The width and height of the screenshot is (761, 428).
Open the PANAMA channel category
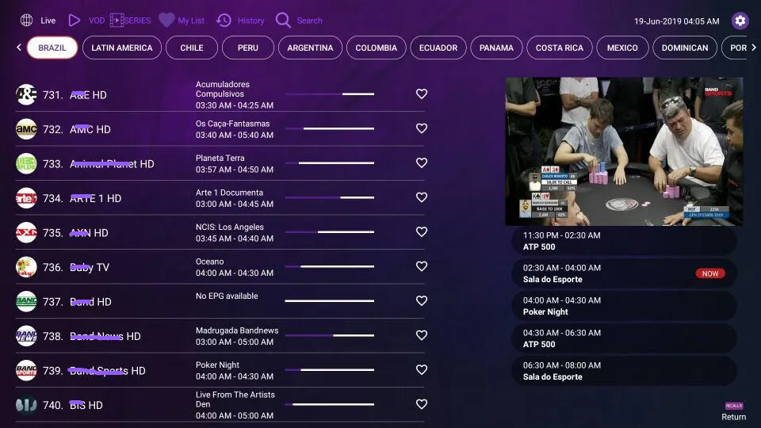coord(496,48)
